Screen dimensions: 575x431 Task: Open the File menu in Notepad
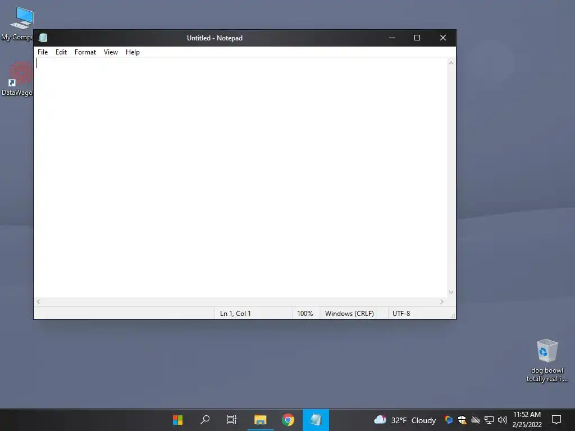pyautogui.click(x=43, y=52)
